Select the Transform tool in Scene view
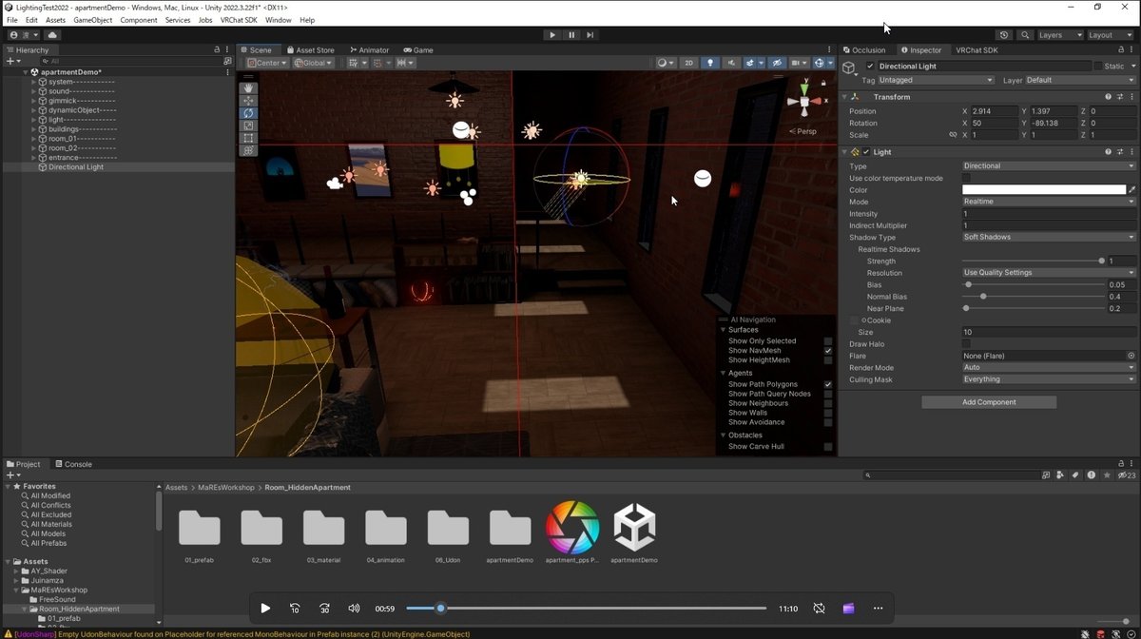This screenshot has width=1141, height=639. (249, 150)
